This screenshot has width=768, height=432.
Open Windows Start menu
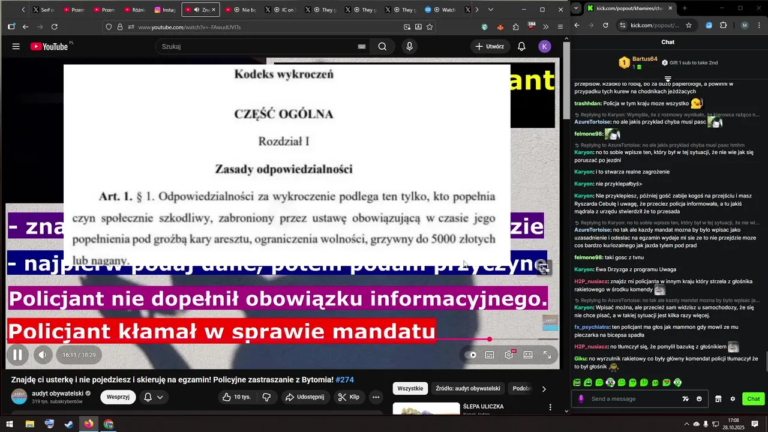tap(10, 424)
